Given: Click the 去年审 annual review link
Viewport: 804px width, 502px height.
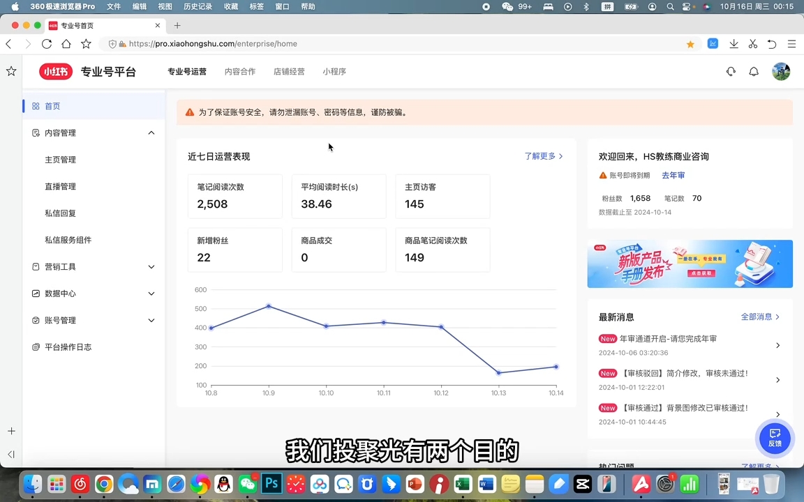Looking at the screenshot, I should [x=672, y=175].
